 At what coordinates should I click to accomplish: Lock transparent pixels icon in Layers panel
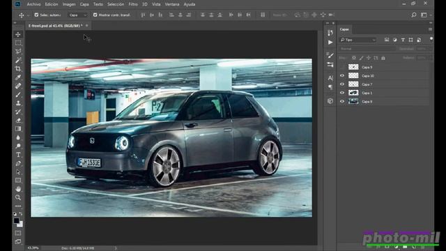tap(353, 58)
